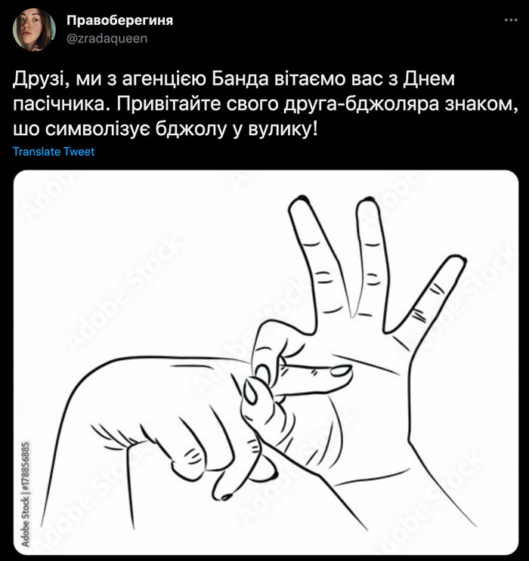Open the three-dot more options menu

tap(511, 20)
